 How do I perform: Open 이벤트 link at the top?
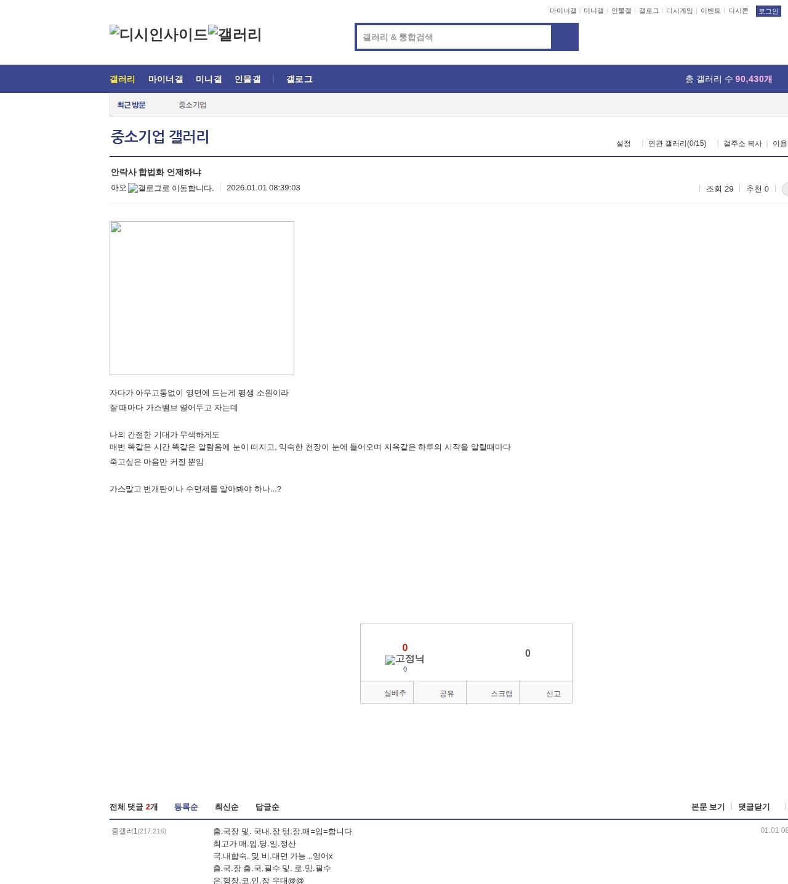pos(710,11)
